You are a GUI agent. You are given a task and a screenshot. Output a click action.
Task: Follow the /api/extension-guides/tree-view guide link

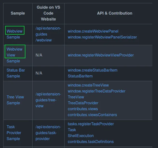48,100
